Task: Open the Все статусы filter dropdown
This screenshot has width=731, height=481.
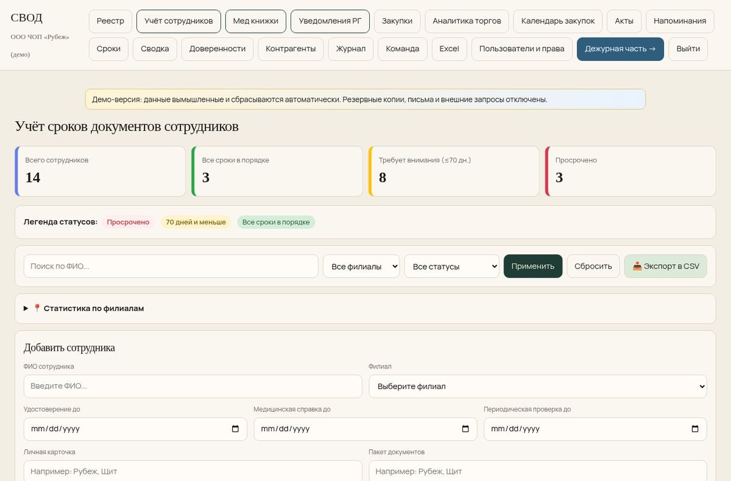Action: pos(451,266)
